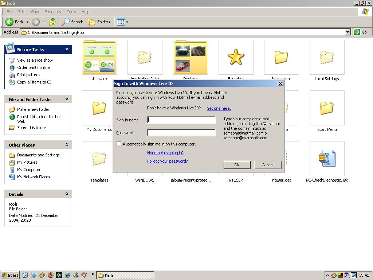Go to My Pictures in Other Places
The width and height of the screenshot is (373, 280).
tap(27, 162)
